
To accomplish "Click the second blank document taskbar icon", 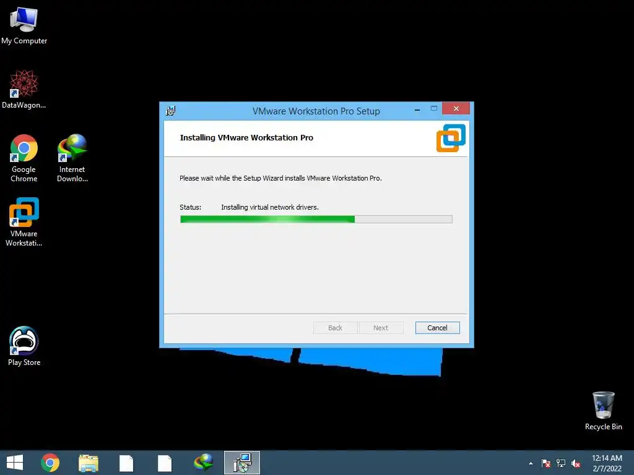I will 165,463.
